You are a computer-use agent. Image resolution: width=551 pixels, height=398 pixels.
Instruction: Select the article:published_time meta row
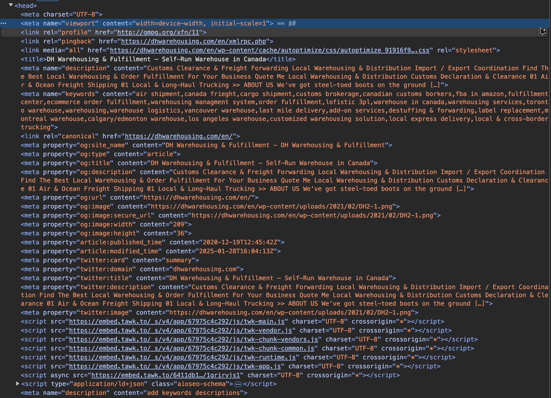[153, 242]
